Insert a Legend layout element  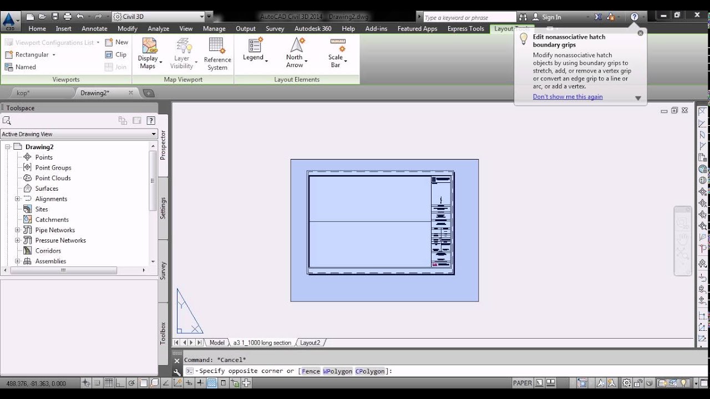(255, 50)
